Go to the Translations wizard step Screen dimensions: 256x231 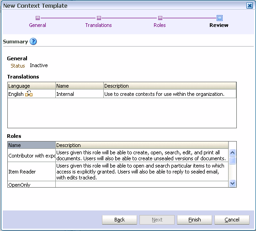[98, 25]
